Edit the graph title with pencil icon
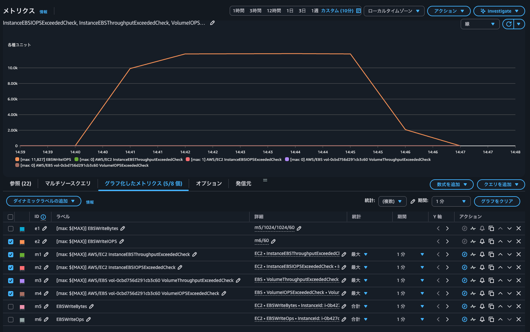Image resolution: width=530 pixels, height=332 pixels. tap(212, 23)
